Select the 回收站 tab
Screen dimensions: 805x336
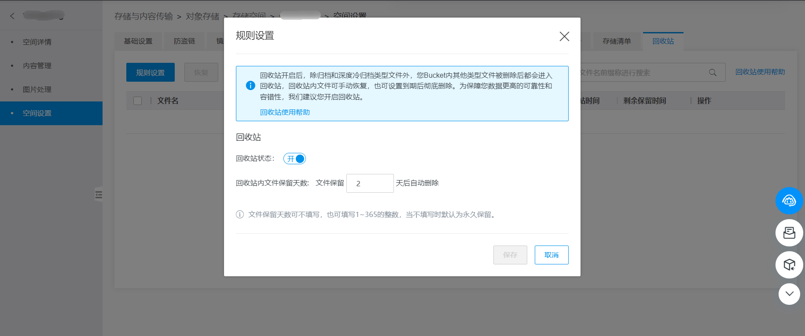[663, 41]
